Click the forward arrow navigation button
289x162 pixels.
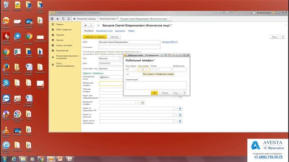(91, 25)
